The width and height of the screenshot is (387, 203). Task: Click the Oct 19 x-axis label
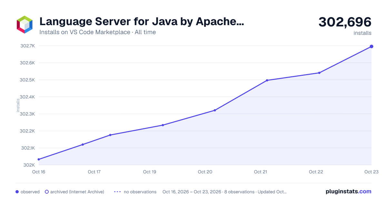pyautogui.click(x=150, y=172)
